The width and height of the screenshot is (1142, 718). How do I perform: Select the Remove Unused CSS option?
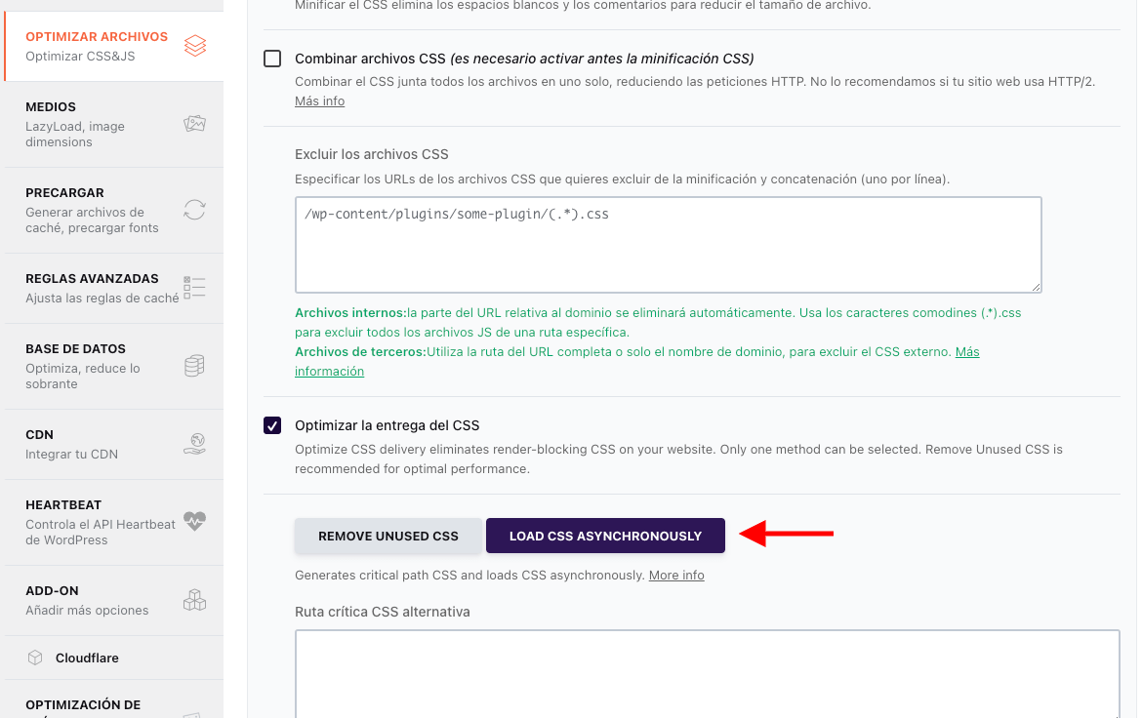point(388,536)
